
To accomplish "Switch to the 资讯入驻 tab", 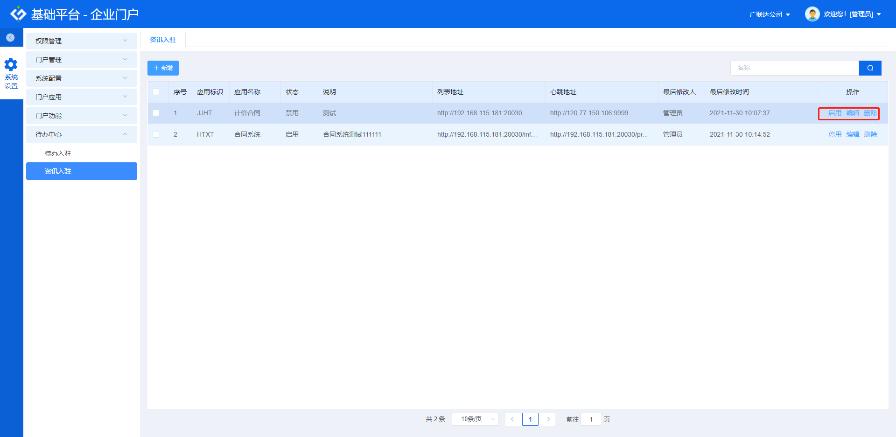I will pyautogui.click(x=163, y=40).
